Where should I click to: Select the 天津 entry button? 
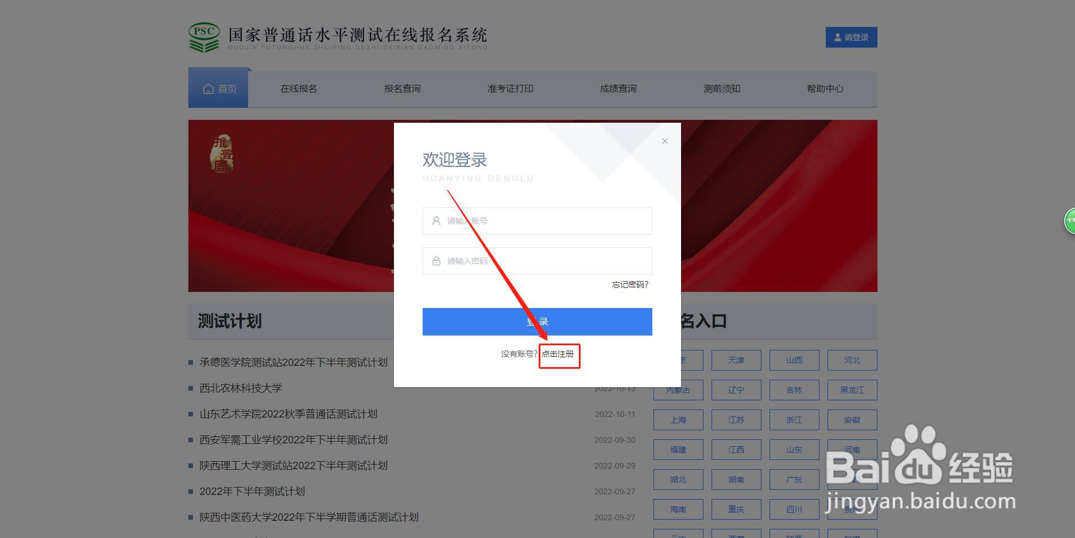pos(736,360)
